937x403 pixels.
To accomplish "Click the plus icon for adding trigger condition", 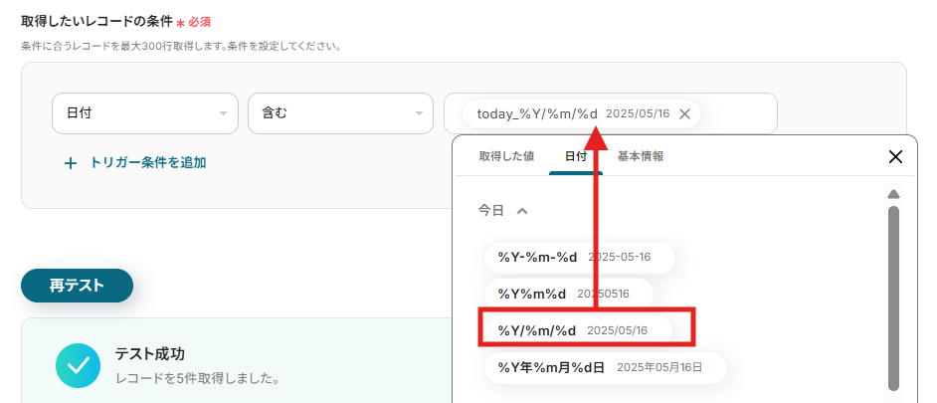I will (71, 163).
